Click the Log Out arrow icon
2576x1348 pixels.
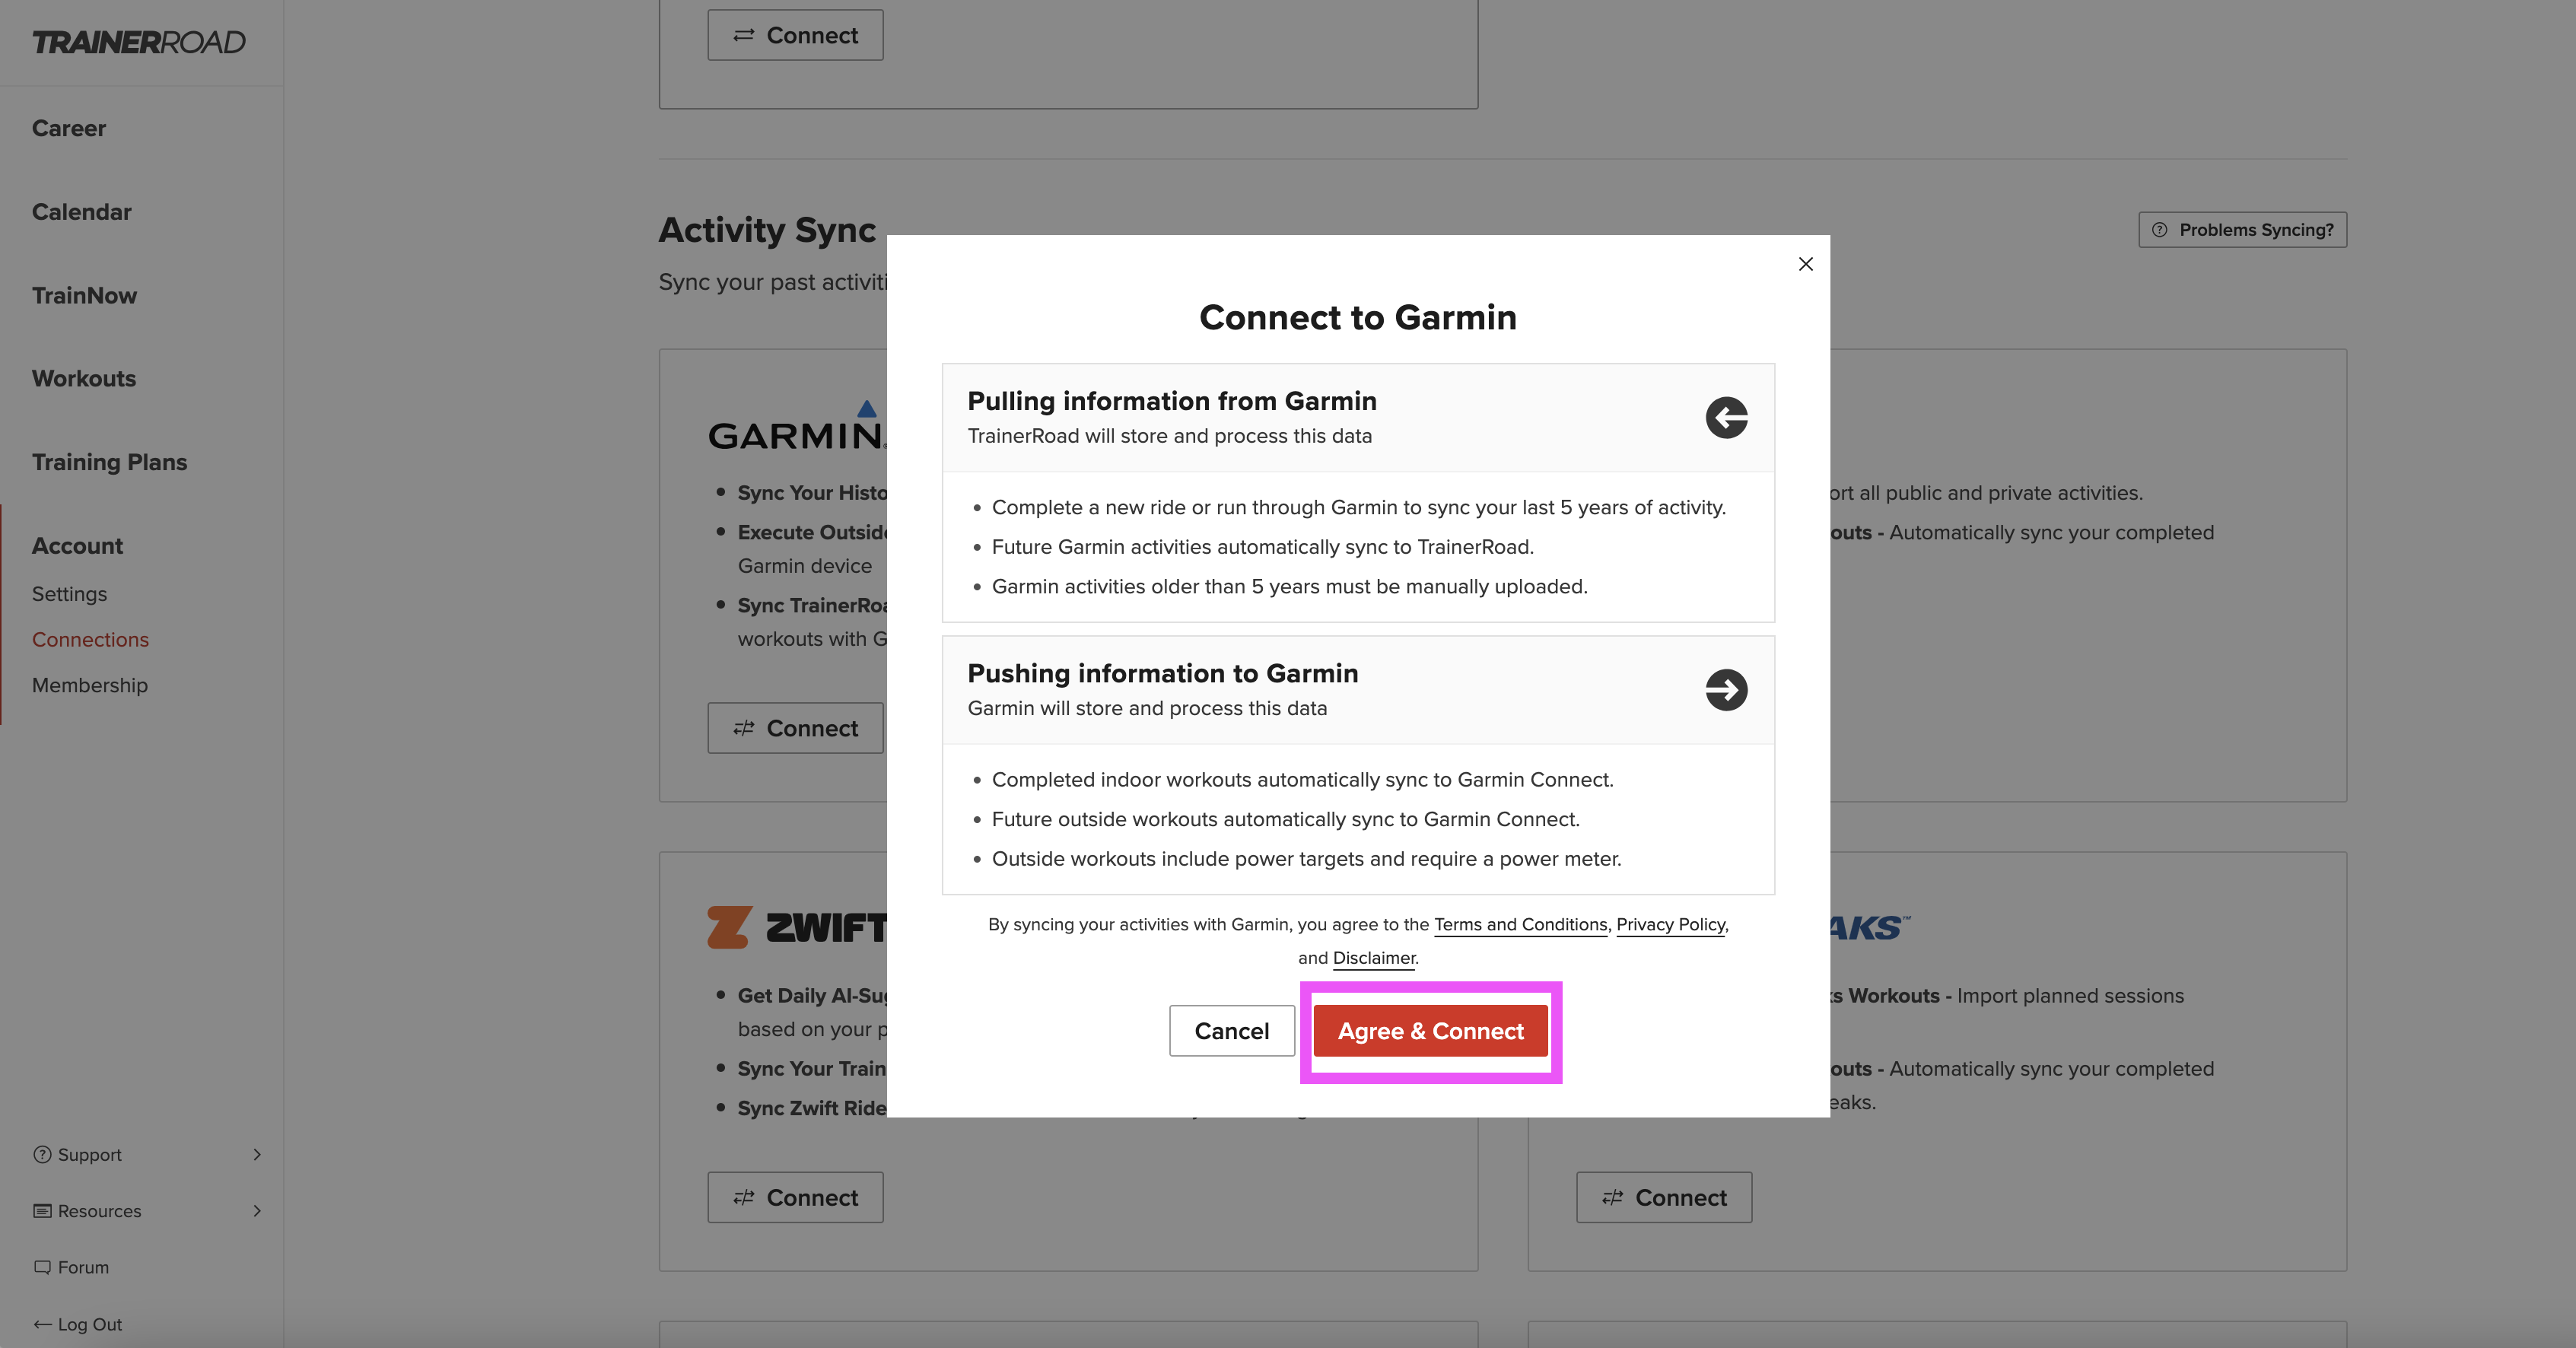pos(42,1324)
